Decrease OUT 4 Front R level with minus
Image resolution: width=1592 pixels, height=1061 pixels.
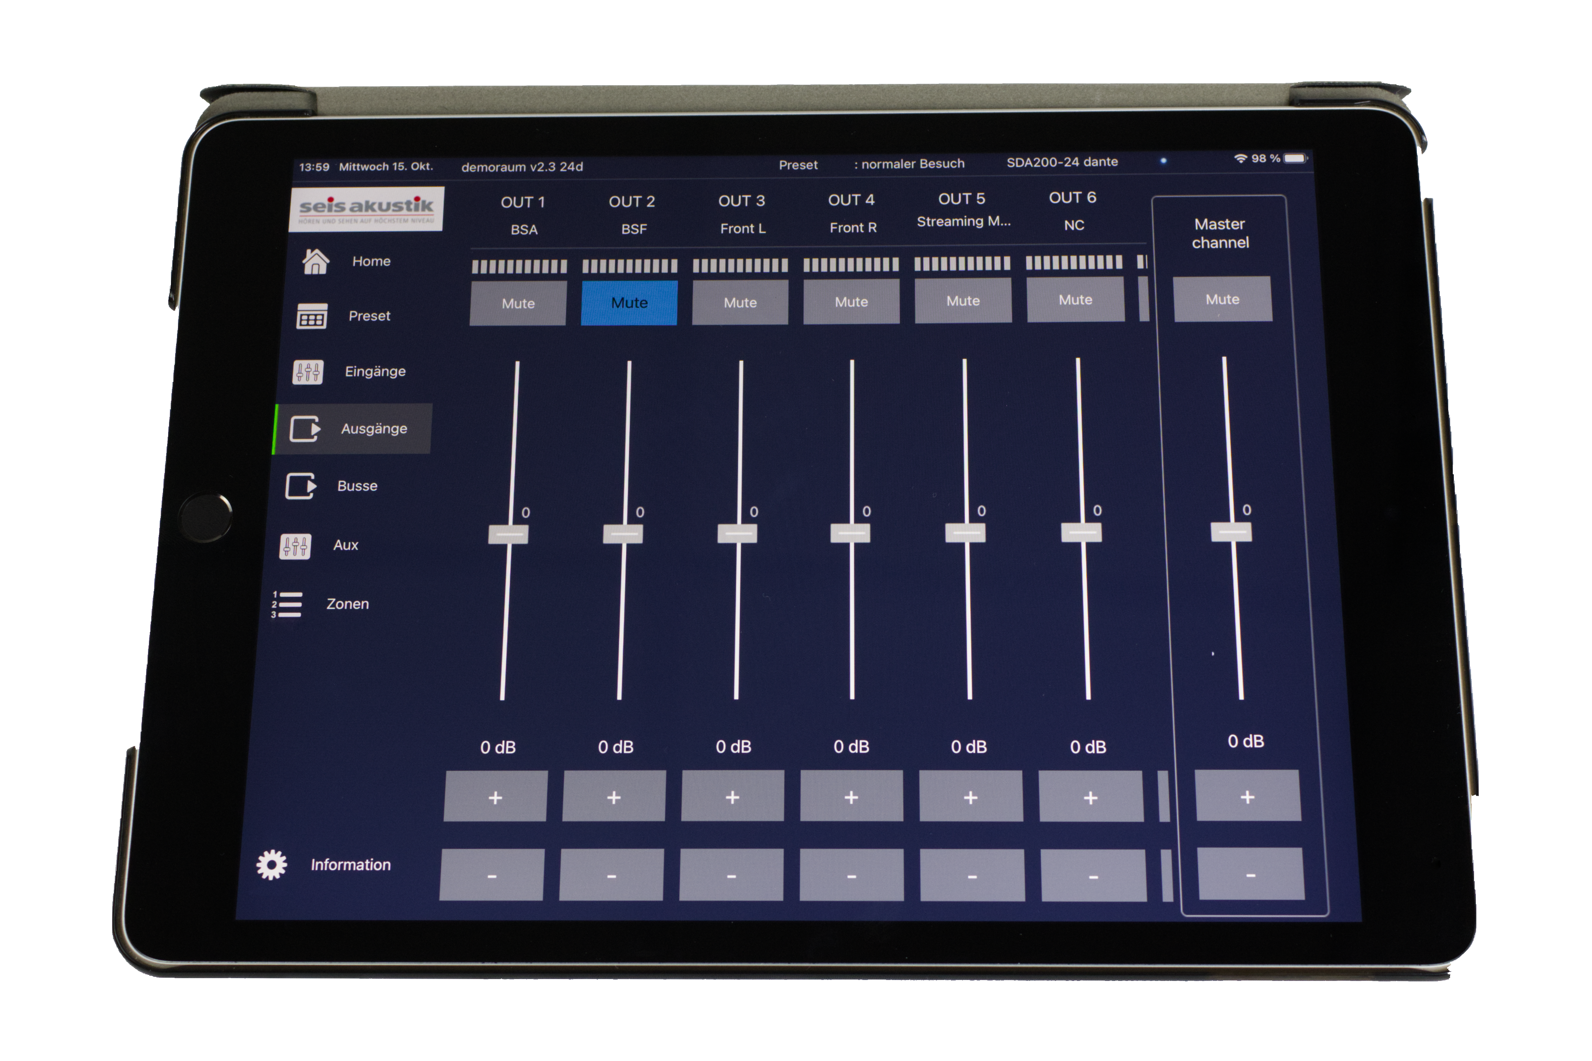point(852,876)
